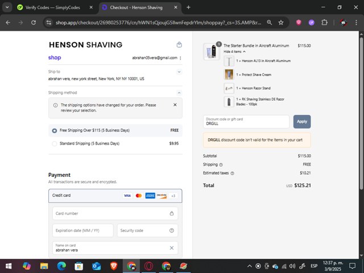The height and width of the screenshot is (273, 364).
Task: Click the info icon beside Estimated taxes
Action: click(232, 173)
